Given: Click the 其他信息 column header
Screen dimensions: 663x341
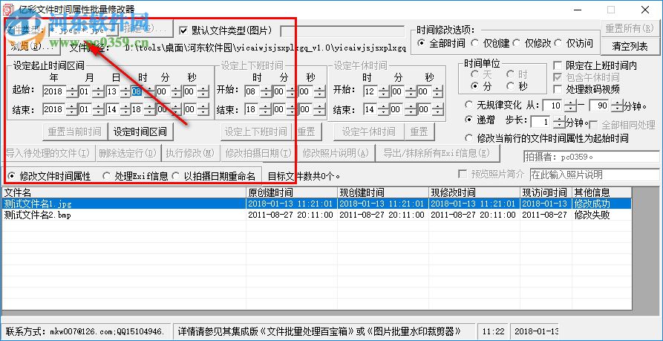Looking at the screenshot, I should click(601, 192).
